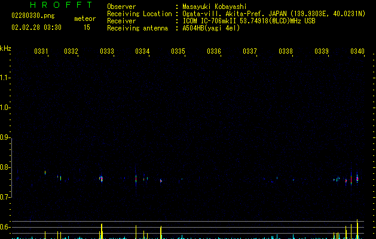Click the meteor echo at 0331
Viewport: 376px width, 239px height.
(x=45, y=172)
